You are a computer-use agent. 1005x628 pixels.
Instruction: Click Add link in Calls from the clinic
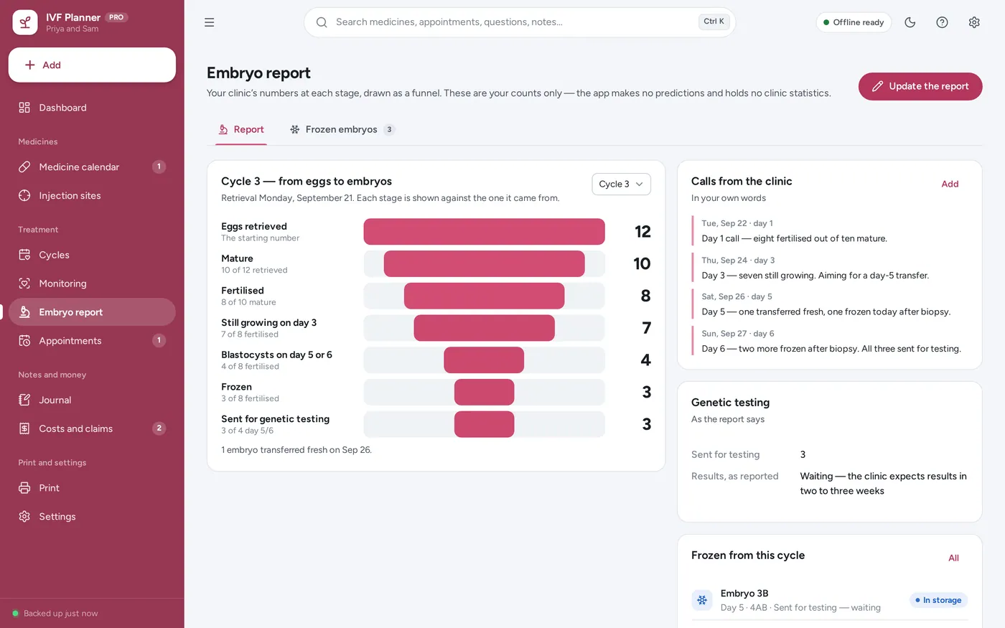point(950,184)
